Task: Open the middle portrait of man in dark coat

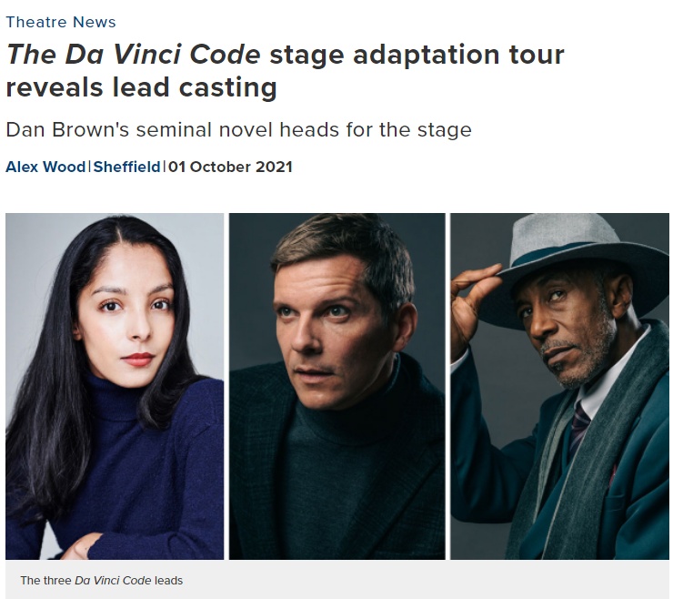Action: (336, 386)
